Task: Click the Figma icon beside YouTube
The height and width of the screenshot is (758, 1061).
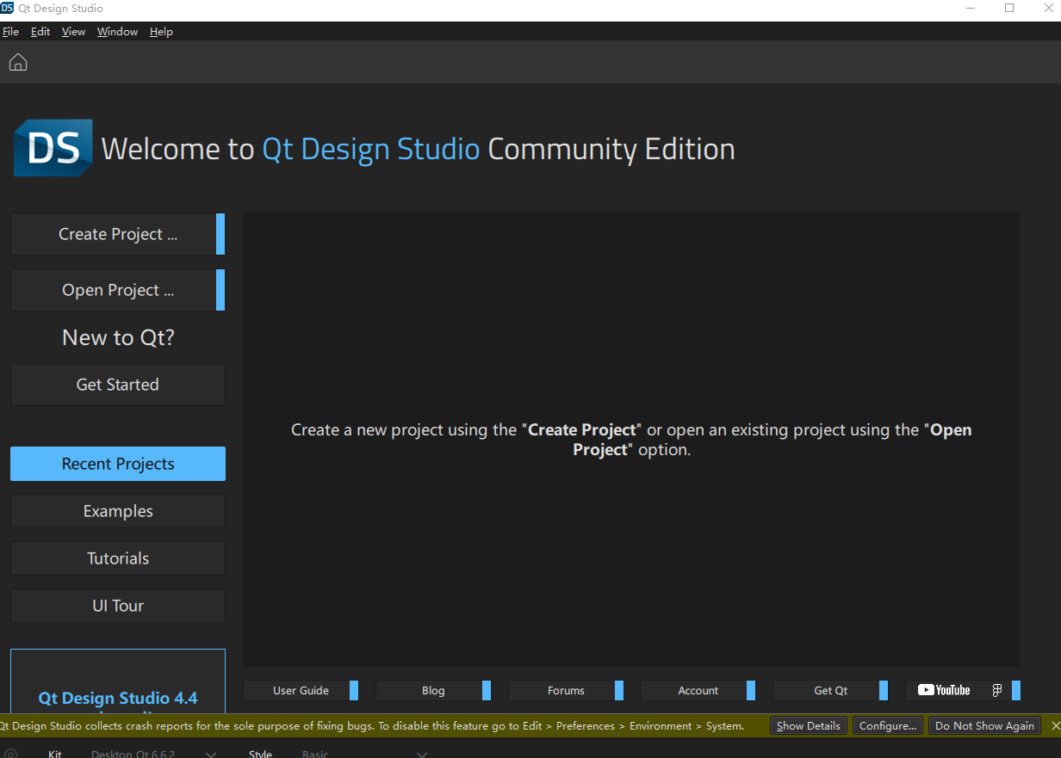Action: pos(997,690)
